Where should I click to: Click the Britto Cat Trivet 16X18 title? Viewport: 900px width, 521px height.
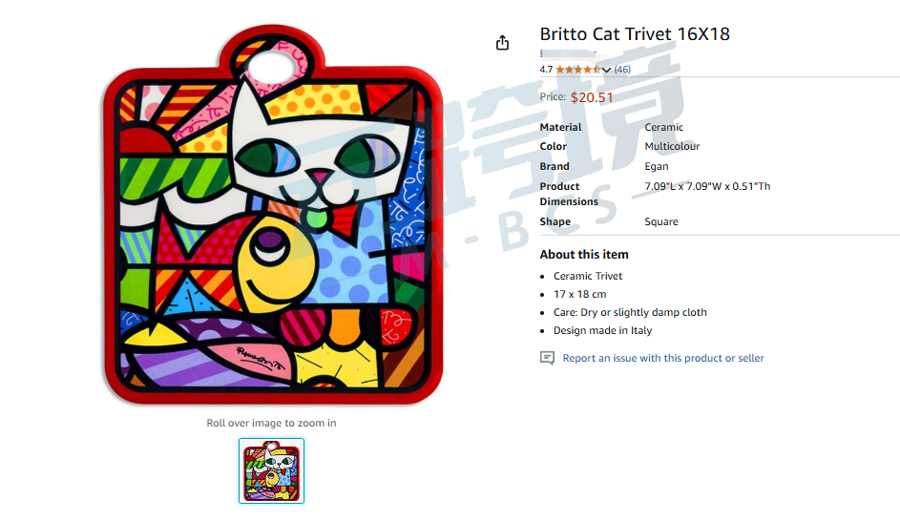635,33
